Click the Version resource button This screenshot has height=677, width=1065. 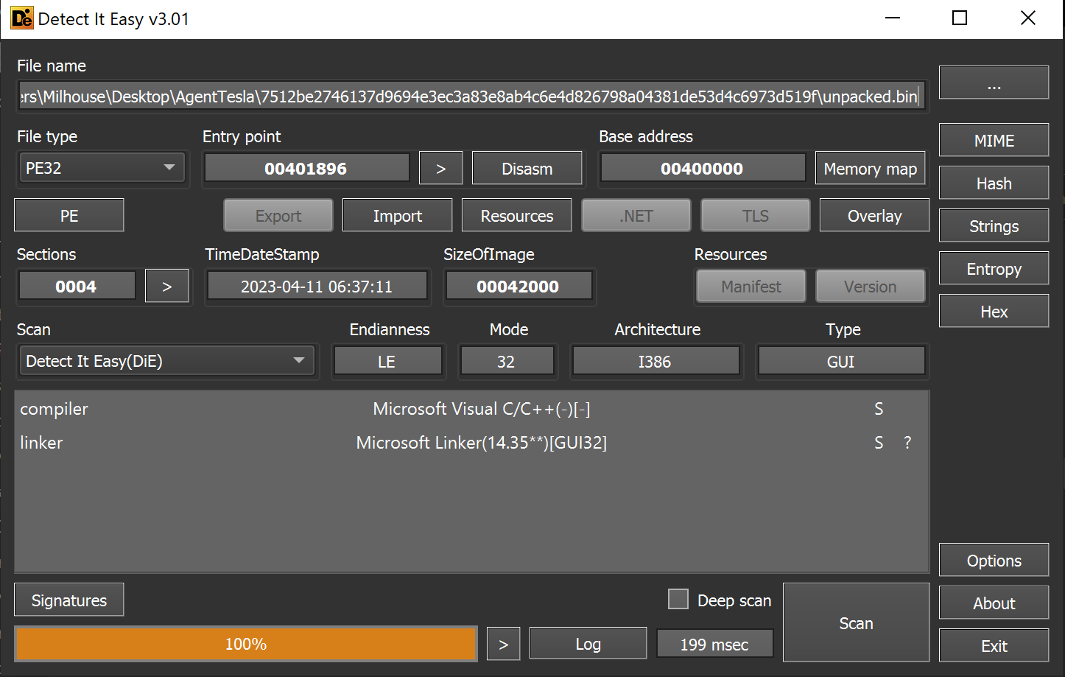(871, 286)
